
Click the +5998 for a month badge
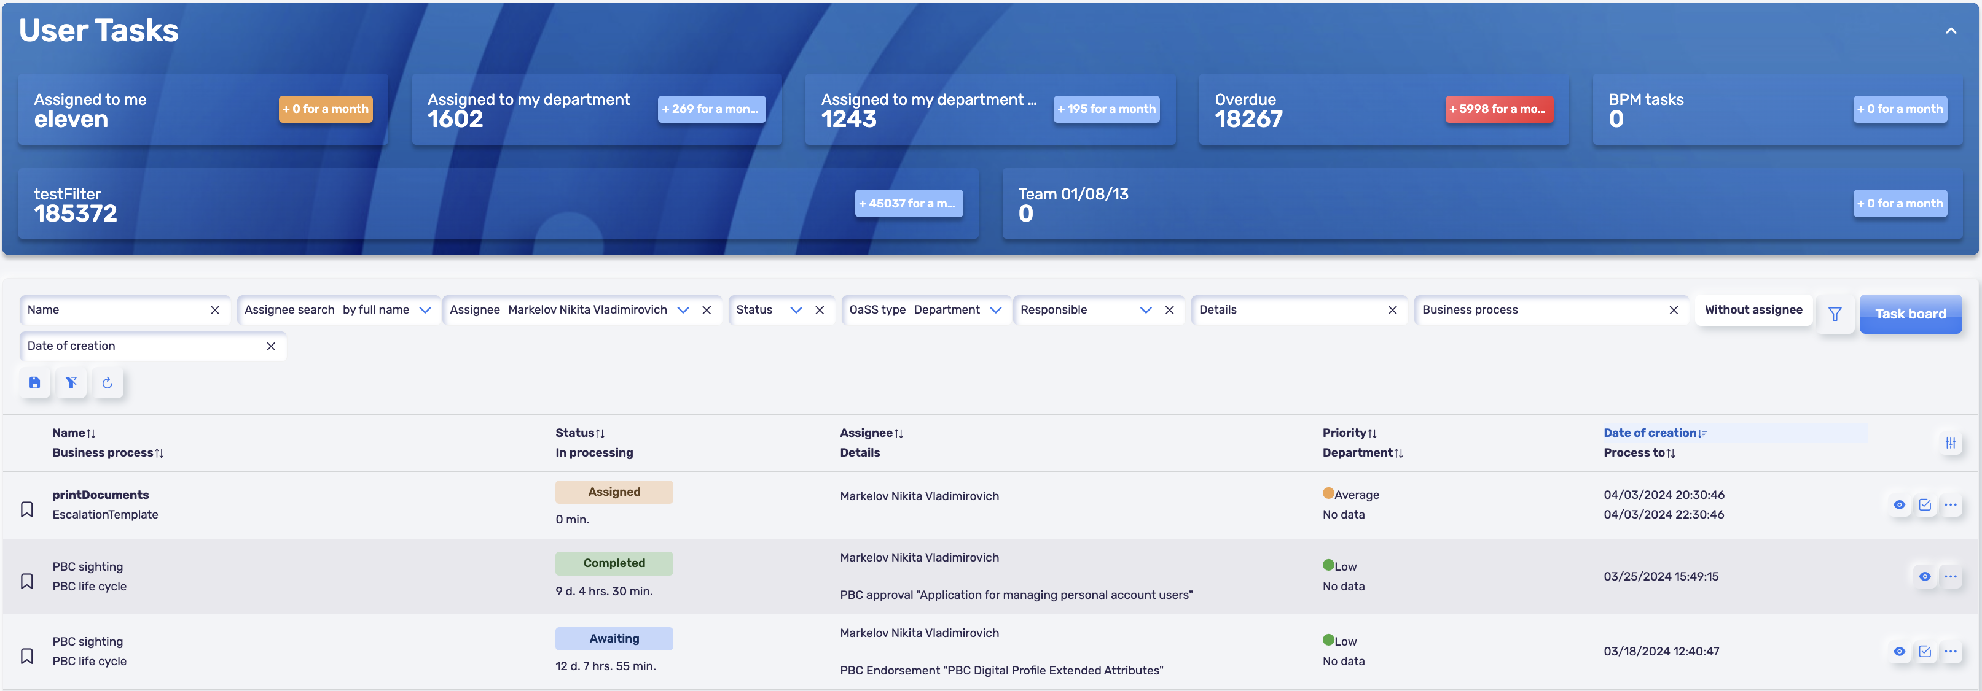(x=1499, y=109)
